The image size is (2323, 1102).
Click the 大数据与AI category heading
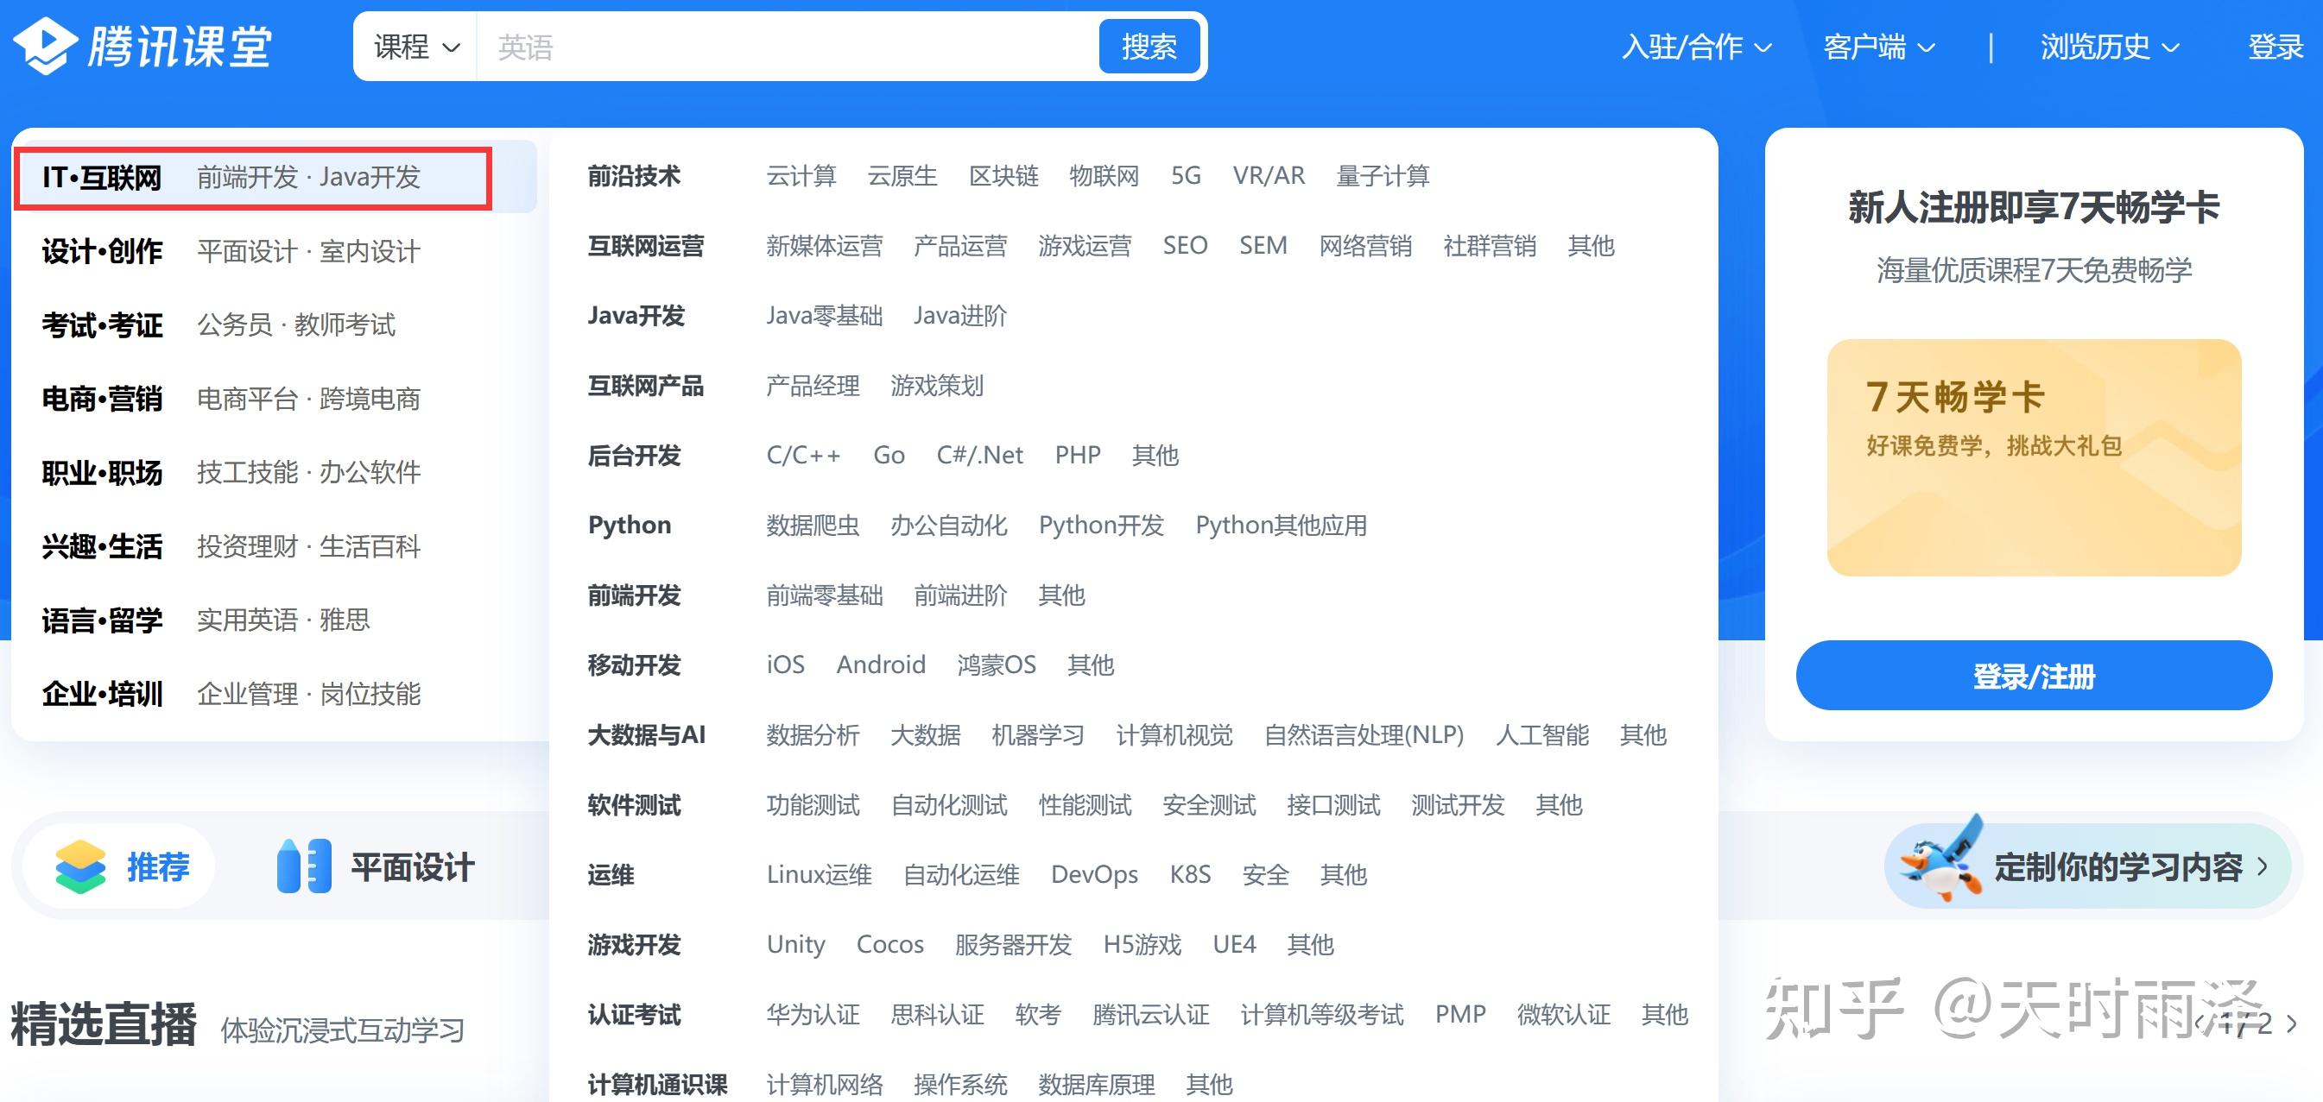pos(647,735)
